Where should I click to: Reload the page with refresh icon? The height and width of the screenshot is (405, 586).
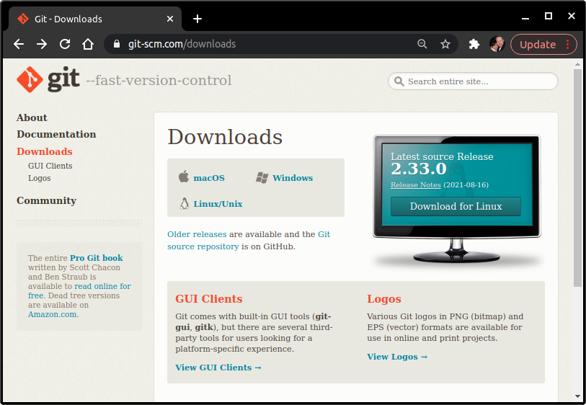(x=65, y=44)
